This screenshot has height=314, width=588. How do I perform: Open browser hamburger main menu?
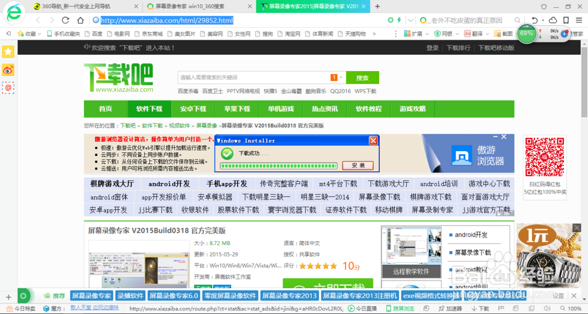[x=579, y=20]
